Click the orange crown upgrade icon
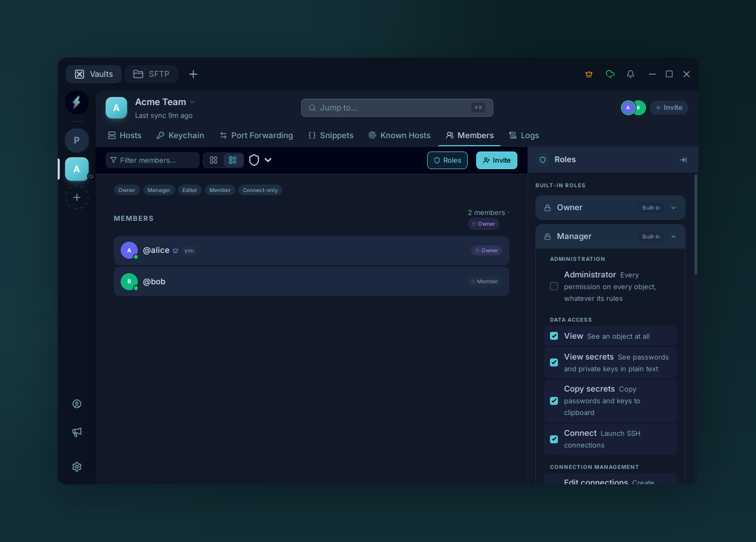 [x=589, y=74]
